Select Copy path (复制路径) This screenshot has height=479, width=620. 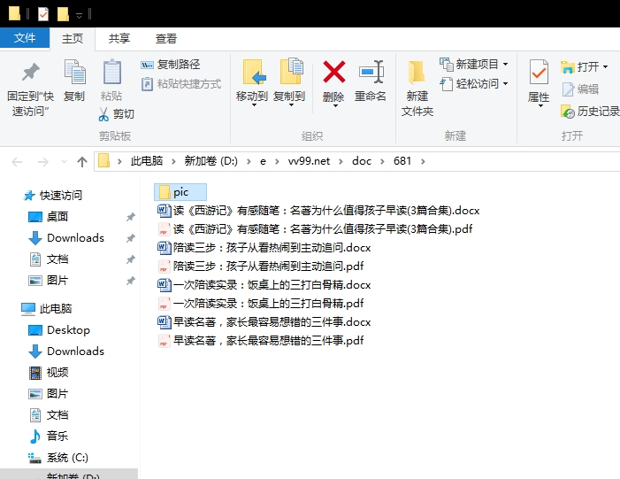pyautogui.click(x=171, y=64)
